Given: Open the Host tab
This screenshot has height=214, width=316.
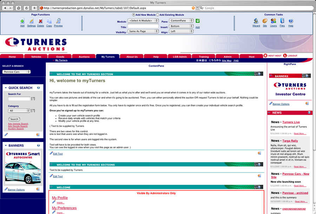Looking at the screenshot, I should tap(251, 57).
